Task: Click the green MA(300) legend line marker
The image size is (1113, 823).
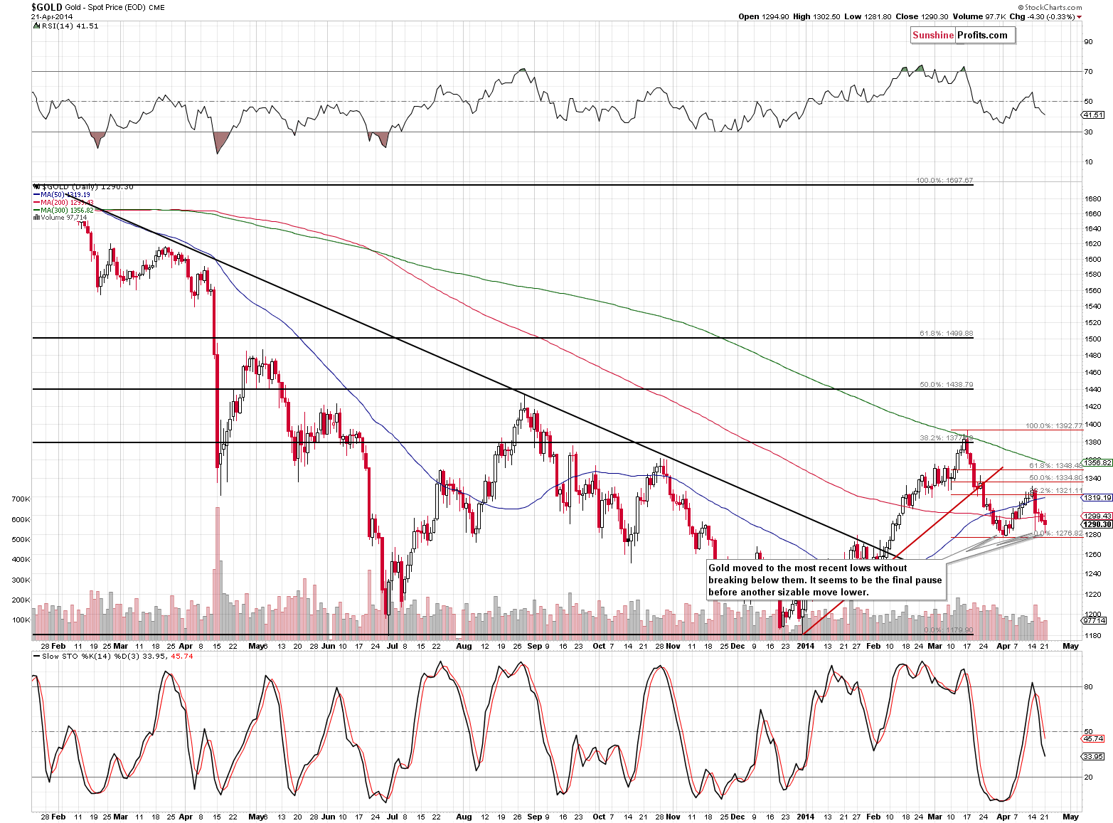Action: pyautogui.click(x=36, y=211)
